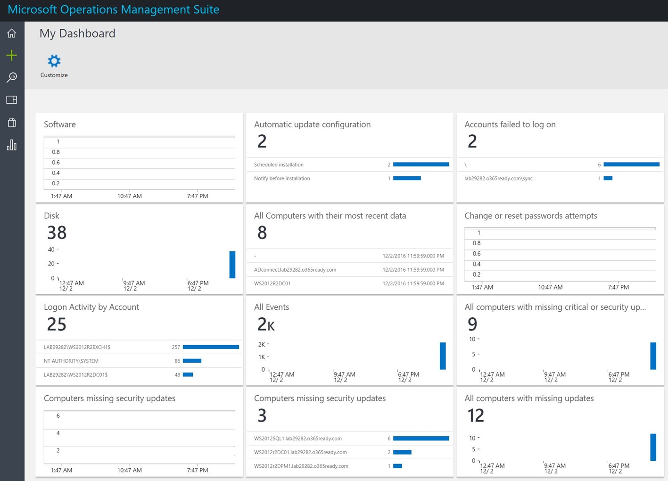Click the blue bar in Disk chart
Viewport: 668px width, 481px height.
click(232, 265)
